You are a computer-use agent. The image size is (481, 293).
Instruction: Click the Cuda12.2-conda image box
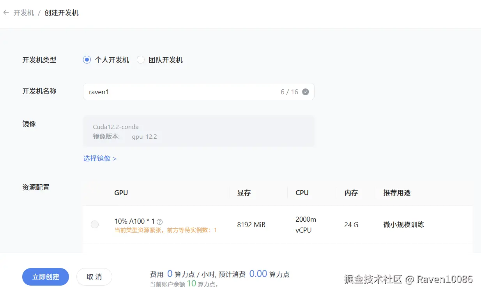coord(198,131)
